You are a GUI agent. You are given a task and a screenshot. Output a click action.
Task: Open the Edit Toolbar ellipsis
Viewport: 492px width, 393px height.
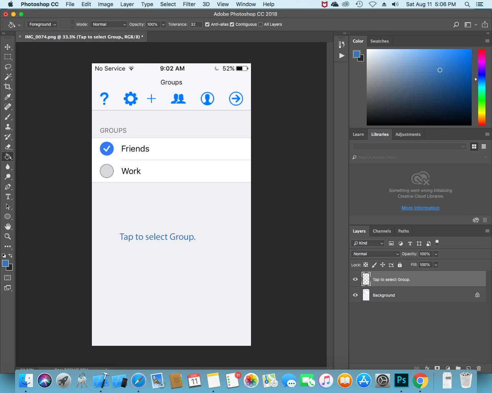[x=8, y=246]
